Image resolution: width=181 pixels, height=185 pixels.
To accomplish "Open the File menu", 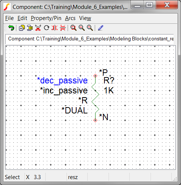I will pyautogui.click(x=9, y=18).
